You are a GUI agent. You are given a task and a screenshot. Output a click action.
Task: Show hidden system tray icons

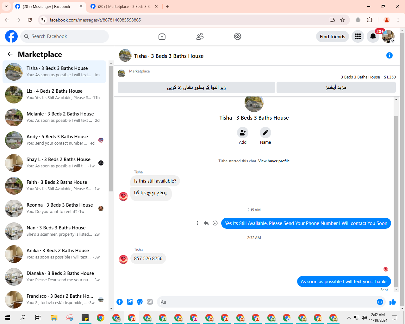click(349, 318)
